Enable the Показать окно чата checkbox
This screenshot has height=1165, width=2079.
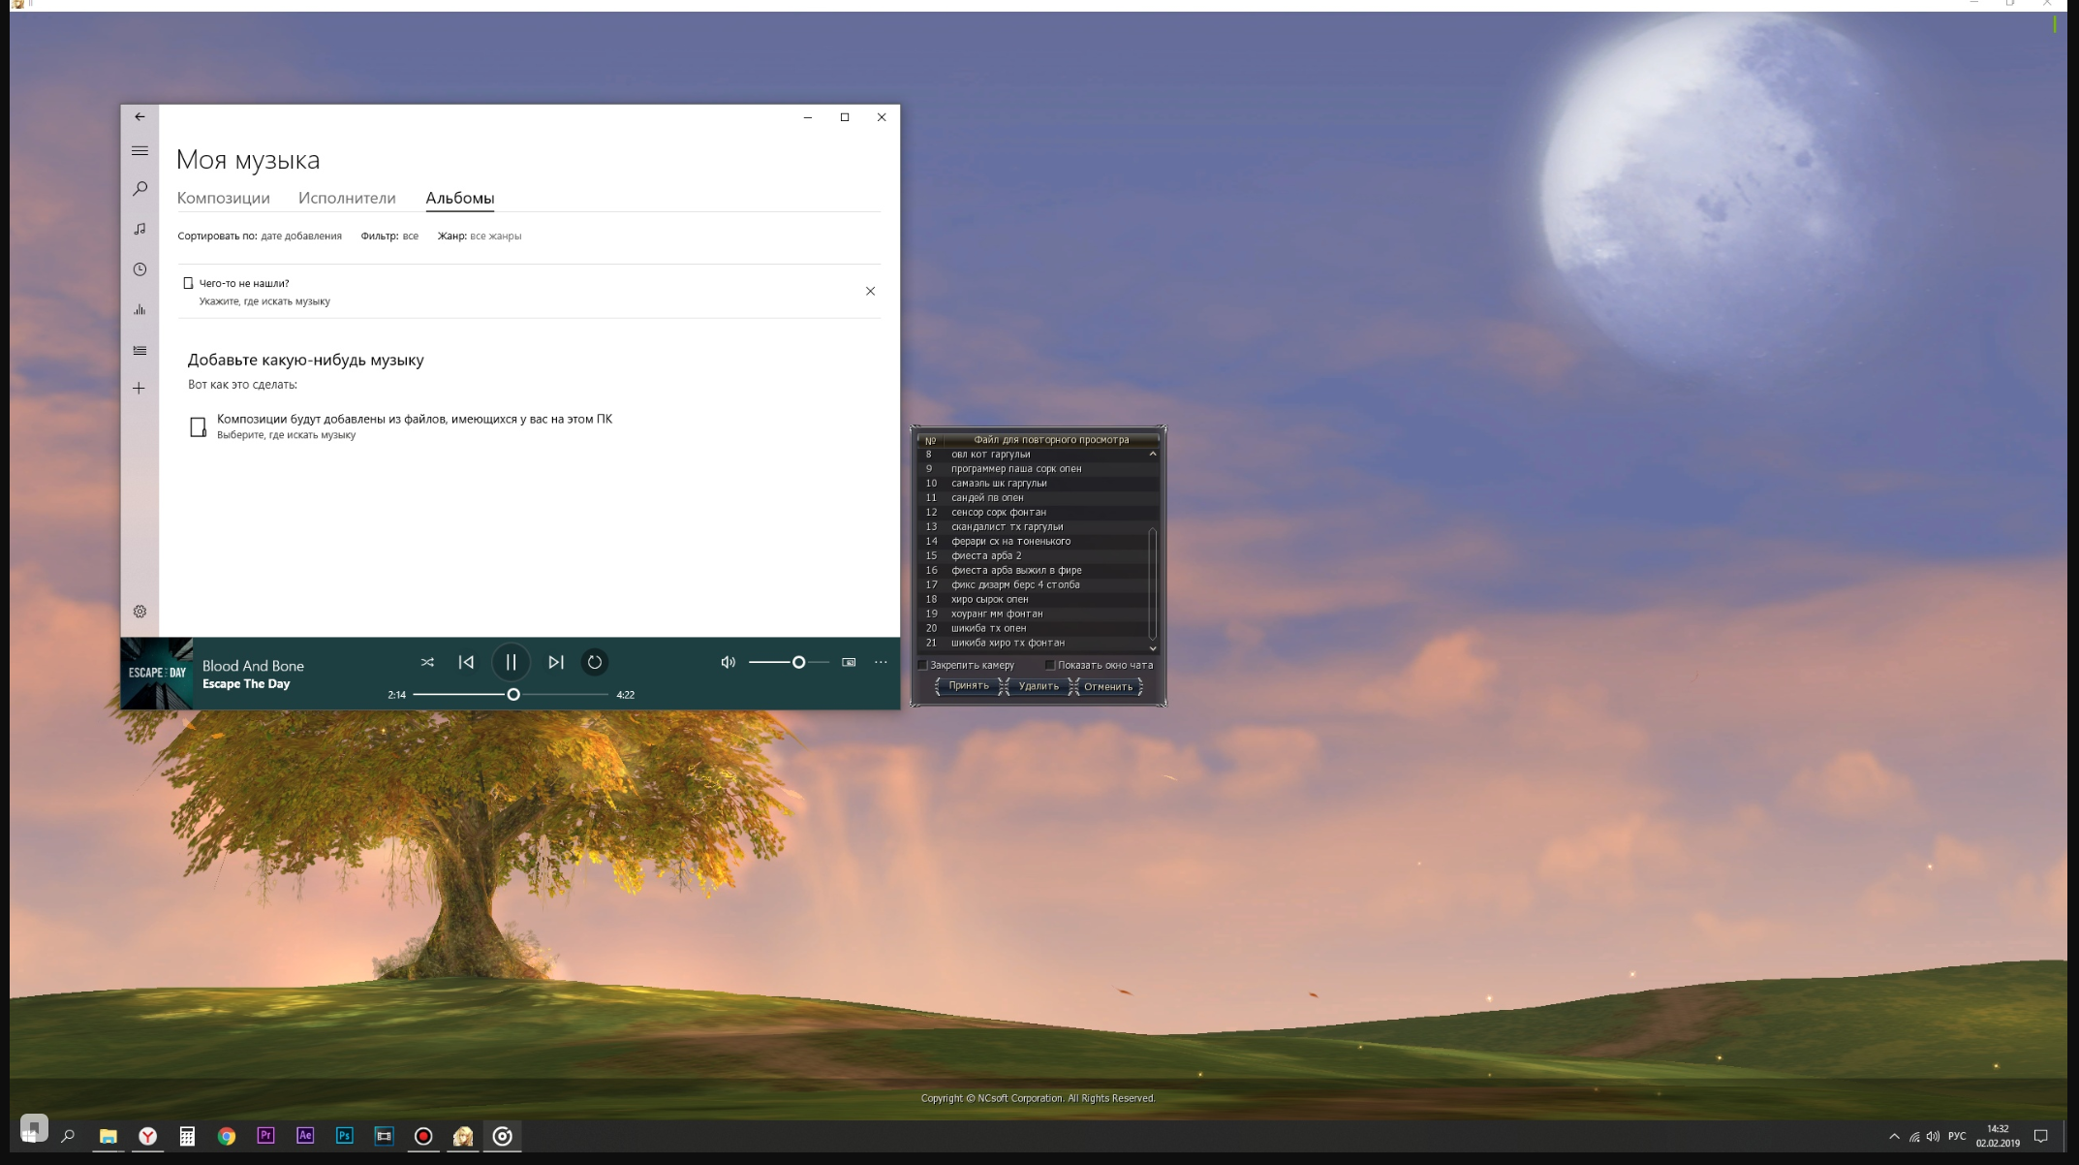tap(1049, 665)
